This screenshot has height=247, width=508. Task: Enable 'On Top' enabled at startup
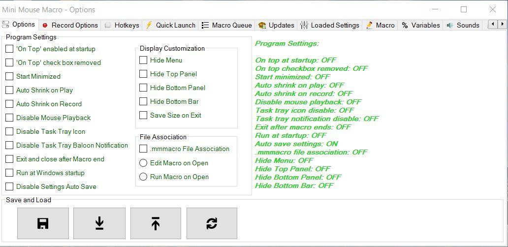[x=9, y=49]
